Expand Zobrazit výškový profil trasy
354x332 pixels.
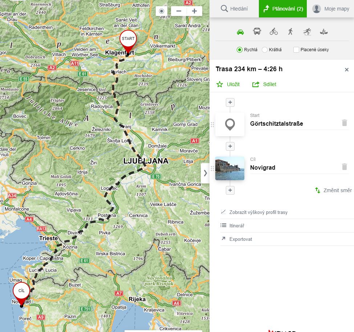click(258, 212)
